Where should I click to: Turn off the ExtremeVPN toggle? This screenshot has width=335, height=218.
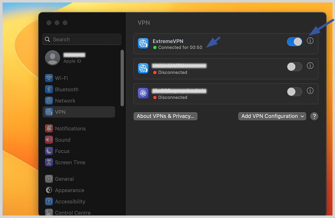tap(295, 42)
